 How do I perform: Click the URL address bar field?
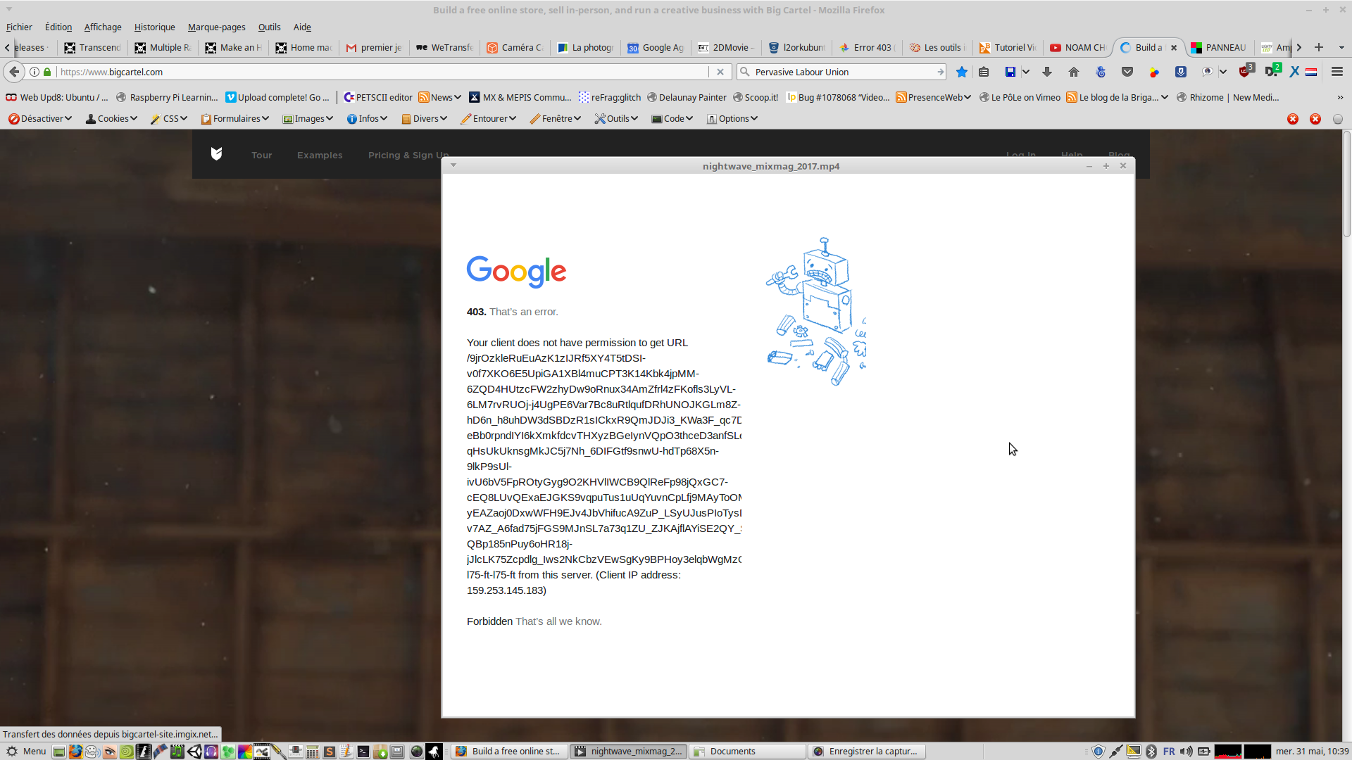pos(380,72)
